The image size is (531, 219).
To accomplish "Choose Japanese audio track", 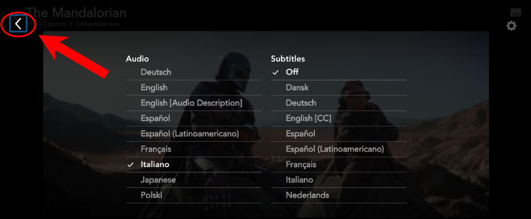I will click(x=193, y=180).
